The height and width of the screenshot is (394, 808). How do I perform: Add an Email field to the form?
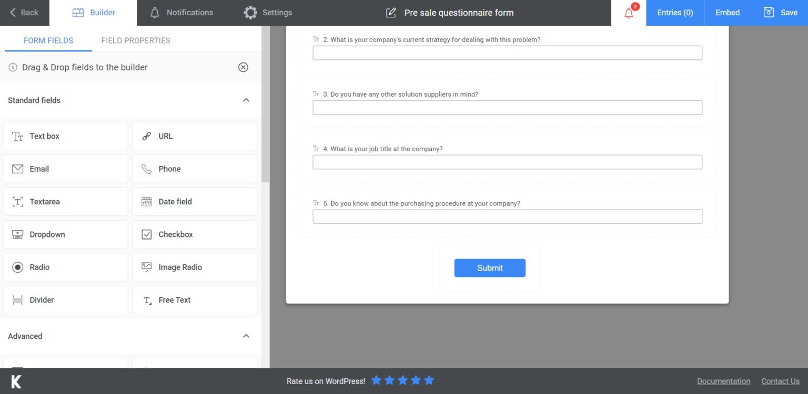[x=65, y=169]
